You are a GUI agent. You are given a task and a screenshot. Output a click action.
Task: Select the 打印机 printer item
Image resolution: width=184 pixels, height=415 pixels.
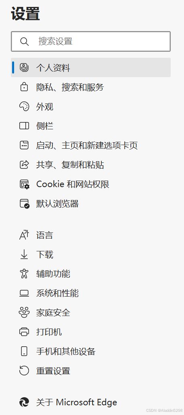tap(91, 332)
